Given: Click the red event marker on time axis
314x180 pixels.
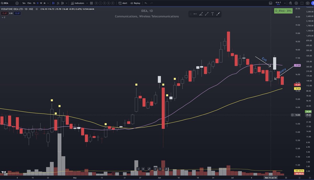Looking at the screenshot, I should point(113,173).
